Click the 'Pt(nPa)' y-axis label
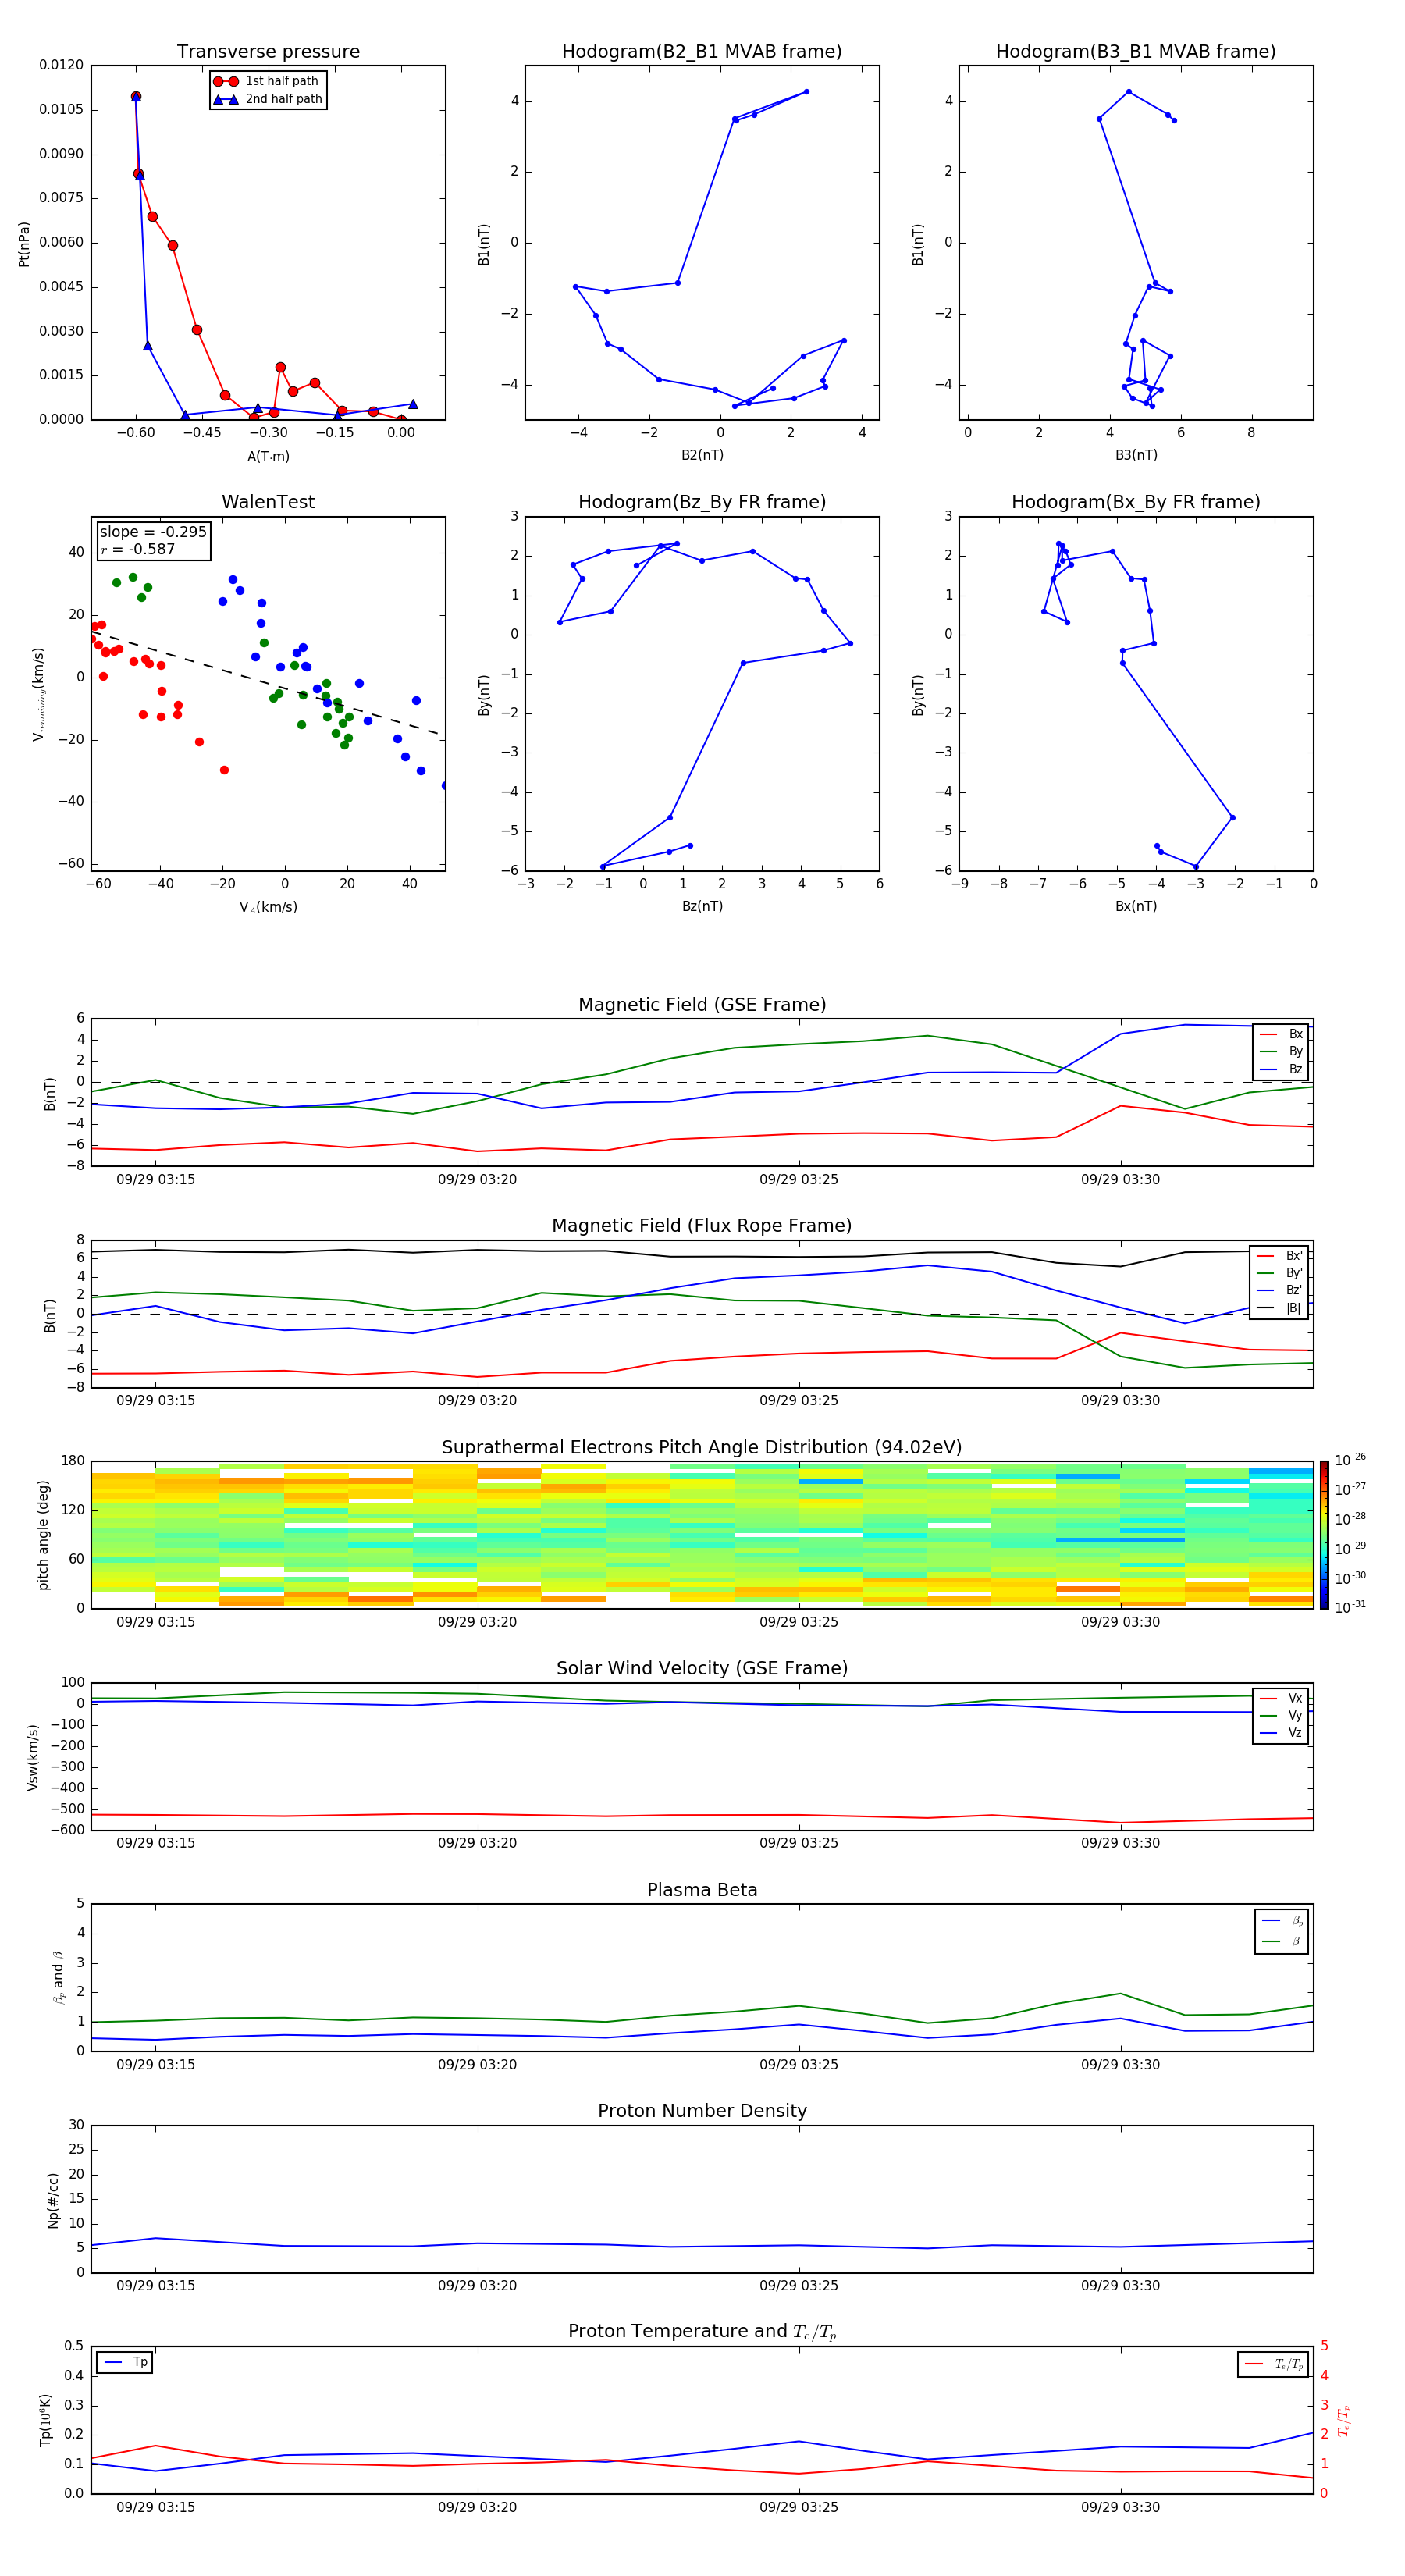This screenshot has width=1405, height=2576. point(24,243)
